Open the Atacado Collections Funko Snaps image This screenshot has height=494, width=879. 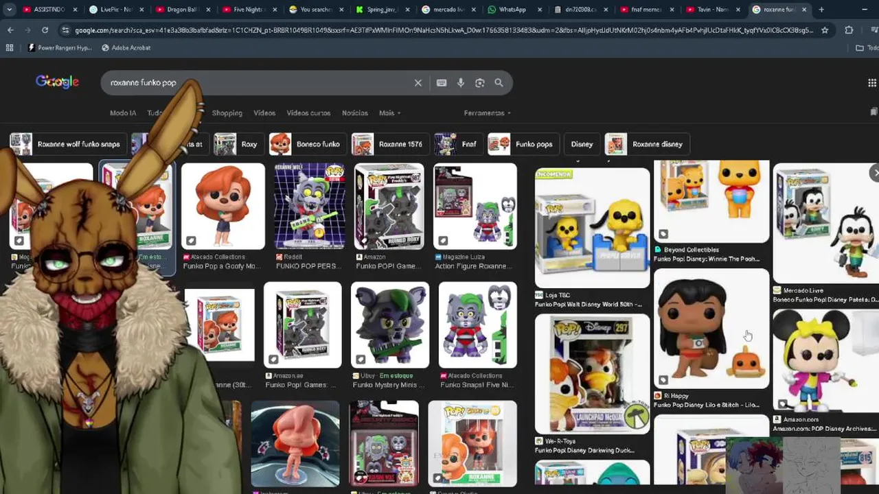click(x=477, y=325)
